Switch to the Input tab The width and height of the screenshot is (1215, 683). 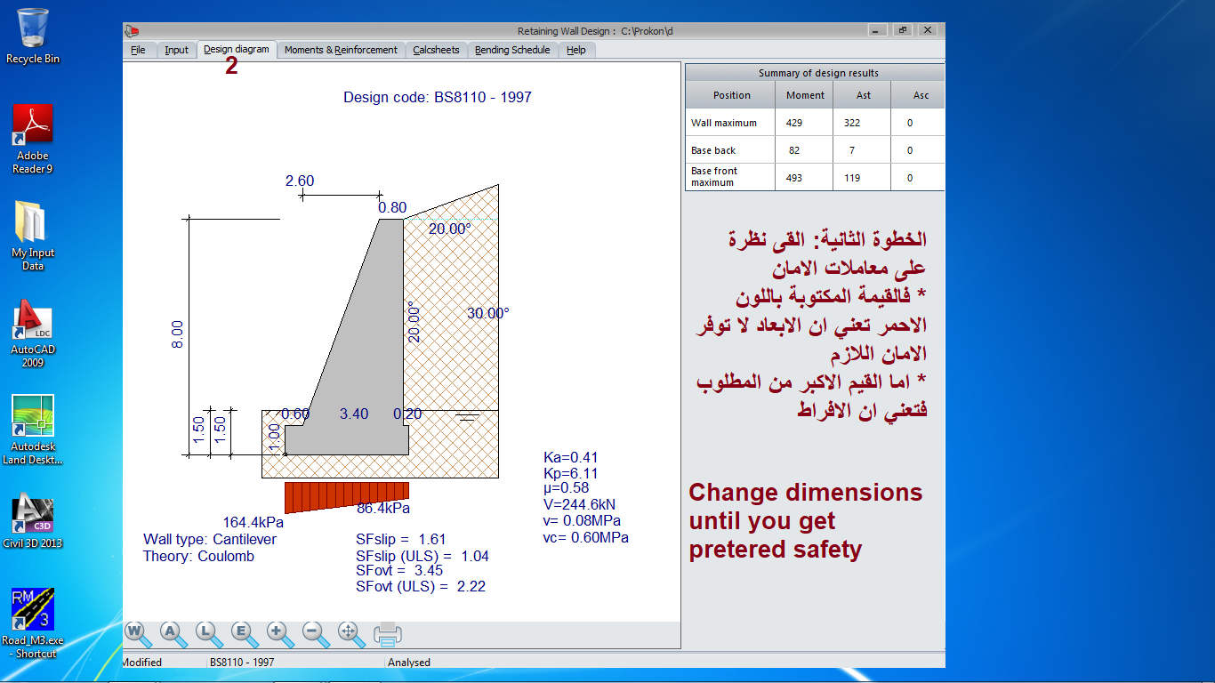(175, 50)
